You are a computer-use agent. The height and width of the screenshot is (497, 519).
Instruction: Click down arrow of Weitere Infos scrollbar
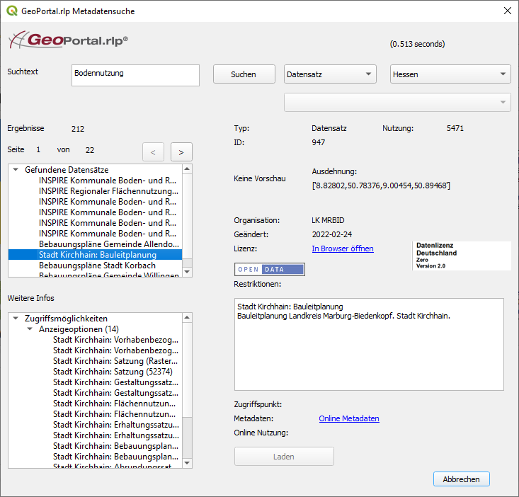point(187,463)
